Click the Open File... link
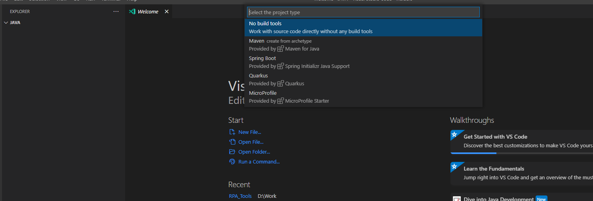Image resolution: width=593 pixels, height=201 pixels. [251, 142]
